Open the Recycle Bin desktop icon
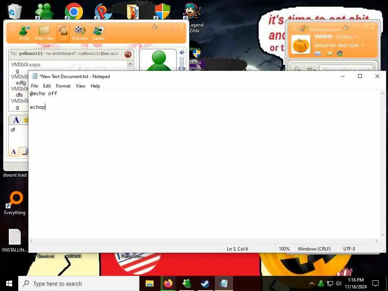This screenshot has height=291, width=388. 15,11
